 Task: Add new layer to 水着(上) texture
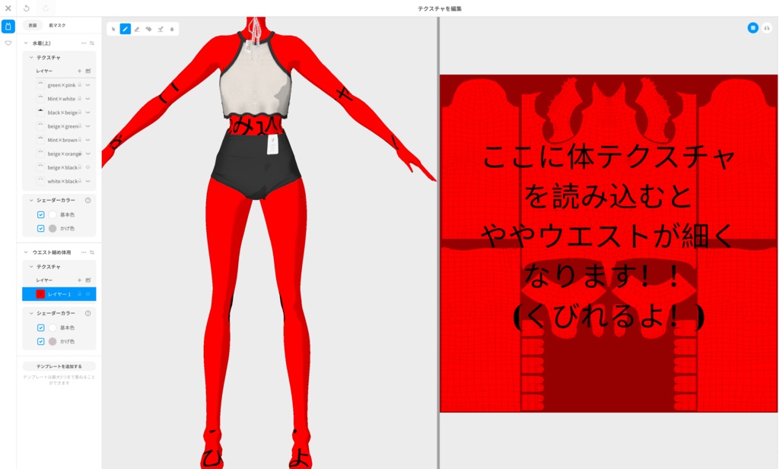point(79,71)
